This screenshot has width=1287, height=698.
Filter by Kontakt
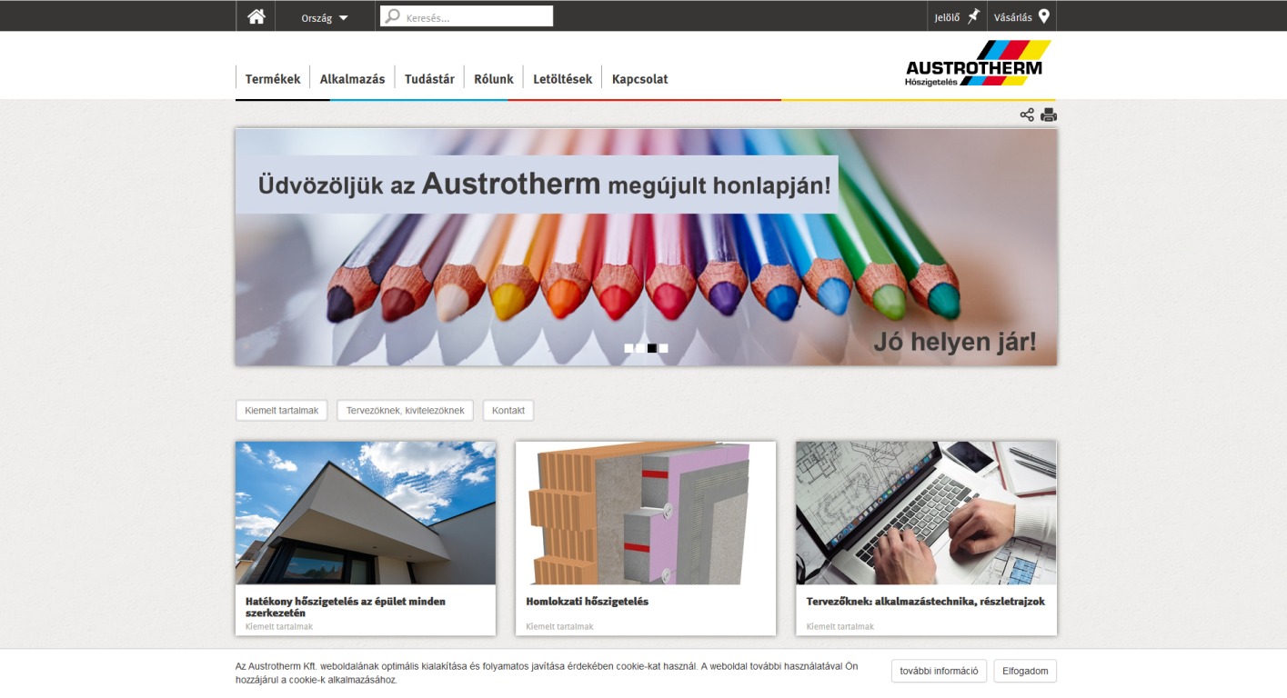(508, 411)
